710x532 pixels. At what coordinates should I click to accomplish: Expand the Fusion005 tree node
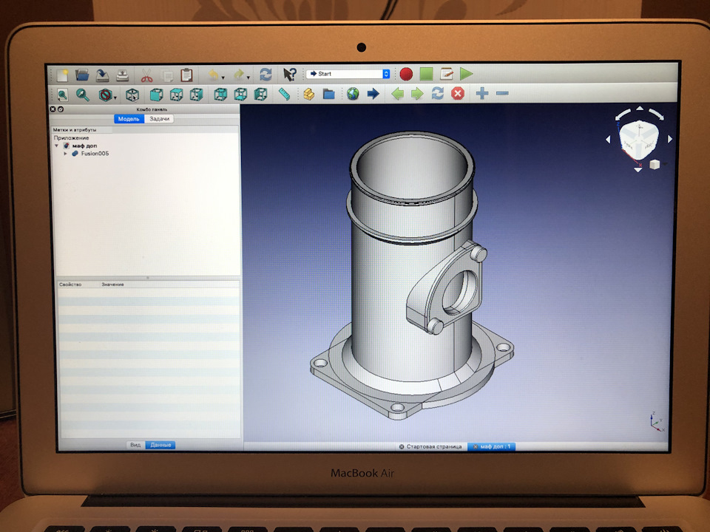click(65, 154)
